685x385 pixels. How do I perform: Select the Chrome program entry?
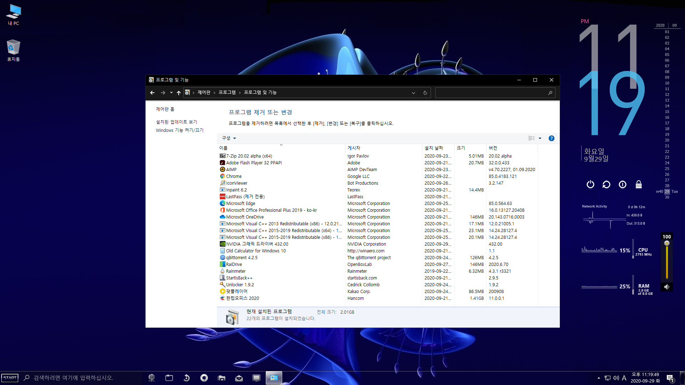[x=378, y=176]
